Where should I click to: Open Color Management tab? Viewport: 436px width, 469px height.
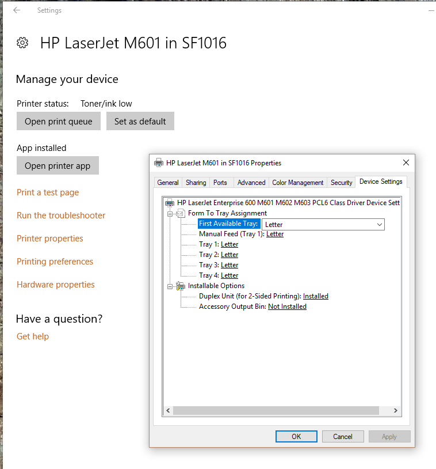coord(298,183)
